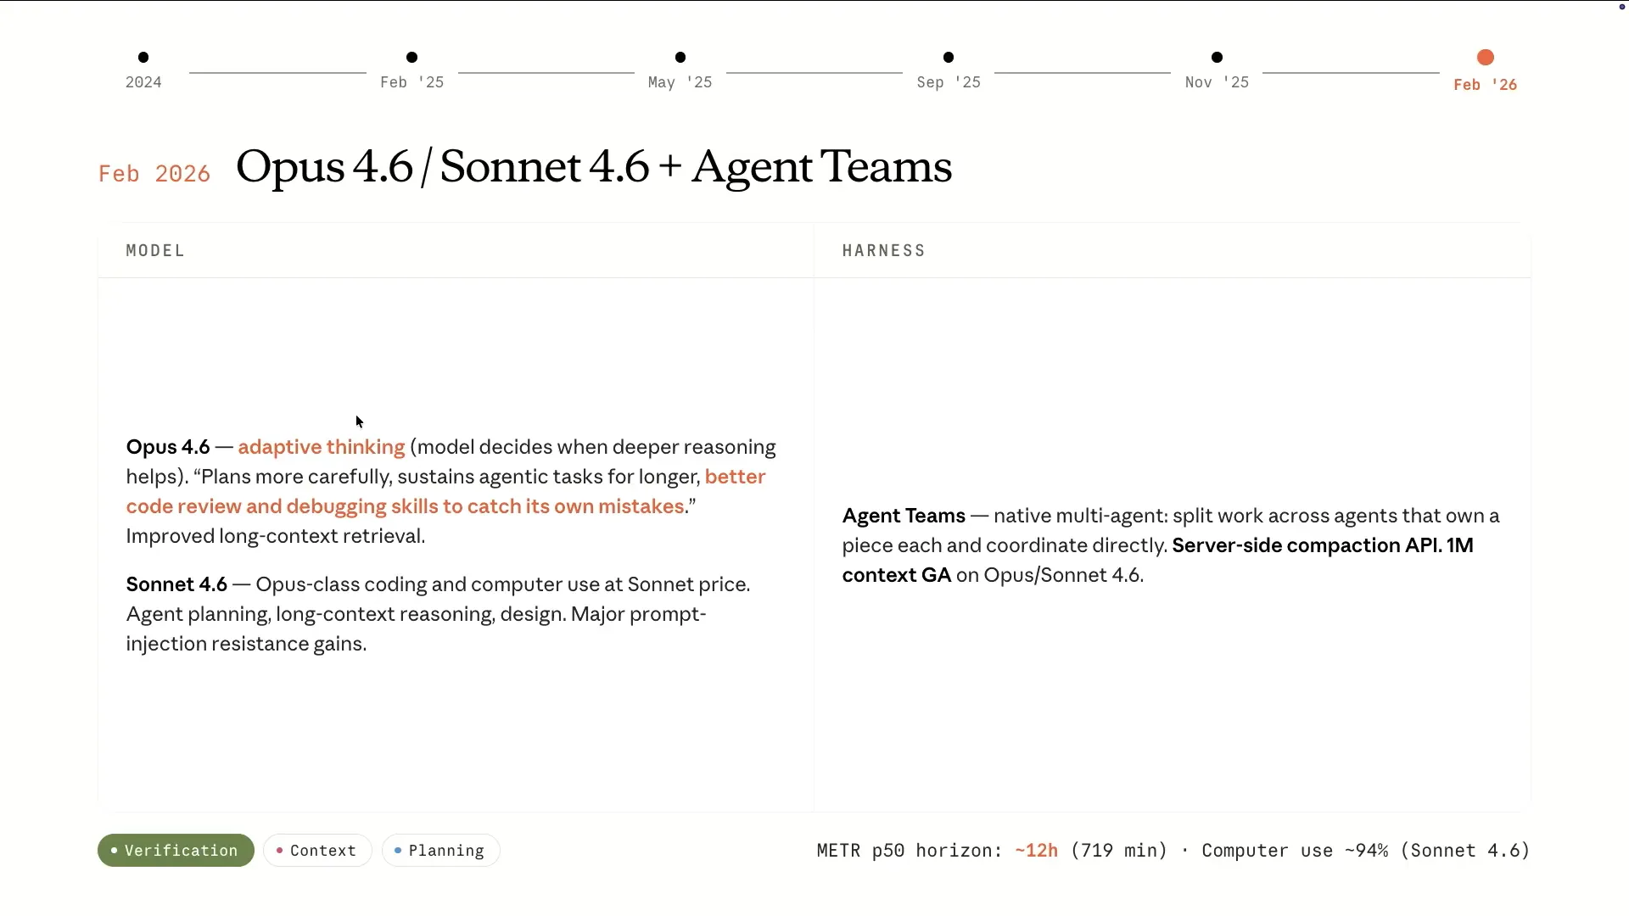Click the Feb 2026 date label
1629x916 pixels.
[154, 174]
